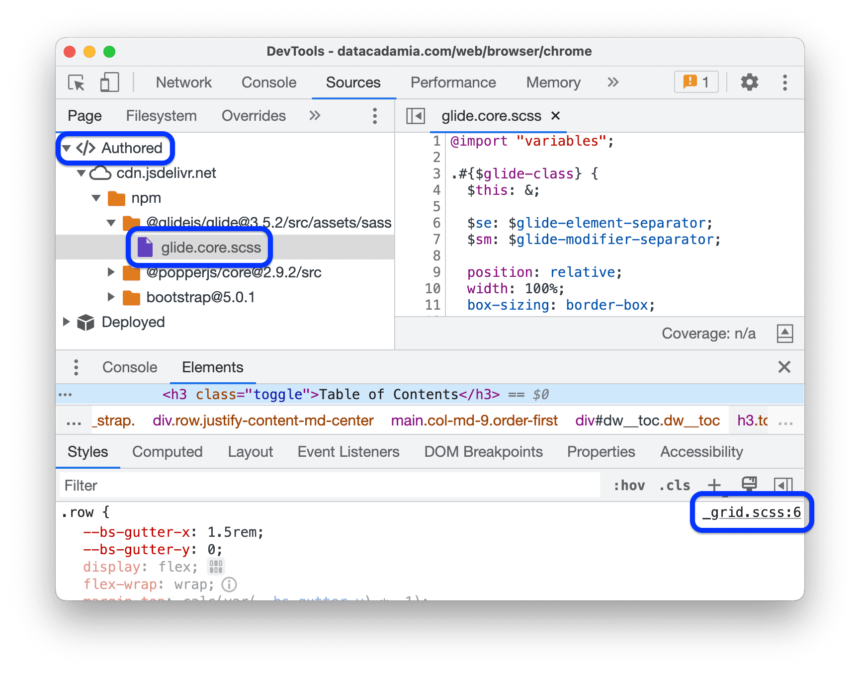Open the flexbox editor next to display: flex
This screenshot has height=674, width=860.
point(216,566)
